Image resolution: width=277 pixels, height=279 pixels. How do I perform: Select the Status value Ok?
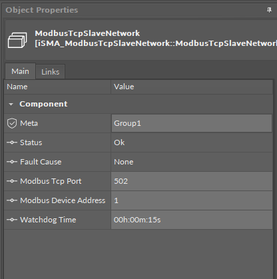click(119, 142)
